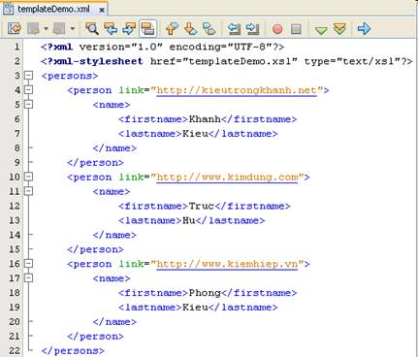Click the file icon on templateDemo.xml tab
Image resolution: width=418 pixels, height=357 pixels.
click(9, 9)
